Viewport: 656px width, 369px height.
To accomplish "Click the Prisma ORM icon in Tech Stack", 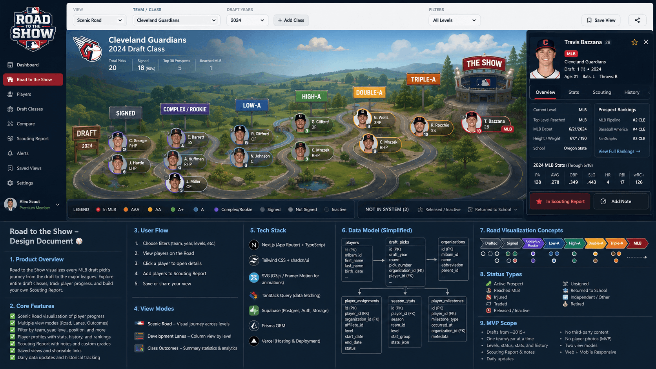I will pos(254,325).
